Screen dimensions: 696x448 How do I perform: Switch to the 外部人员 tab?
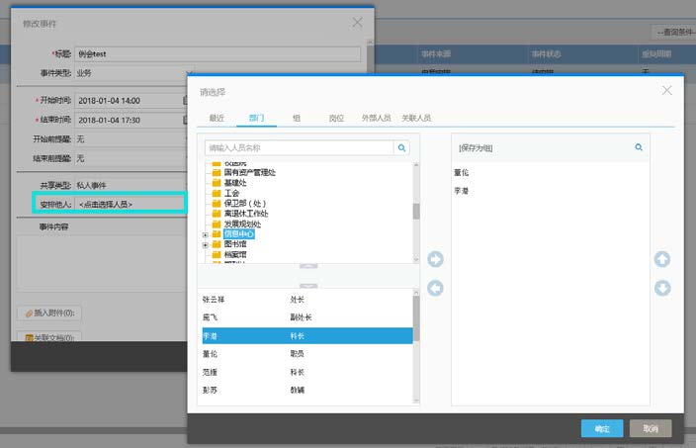pyautogui.click(x=375, y=118)
